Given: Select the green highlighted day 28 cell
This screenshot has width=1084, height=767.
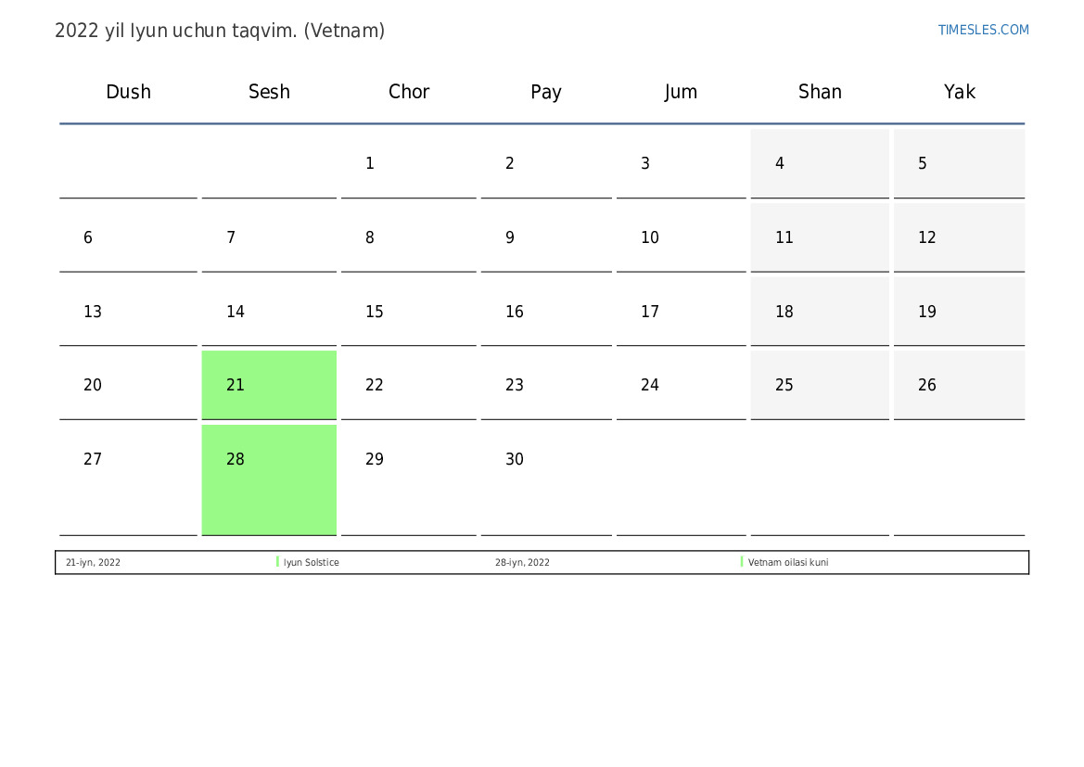Looking at the screenshot, I should 269,480.
